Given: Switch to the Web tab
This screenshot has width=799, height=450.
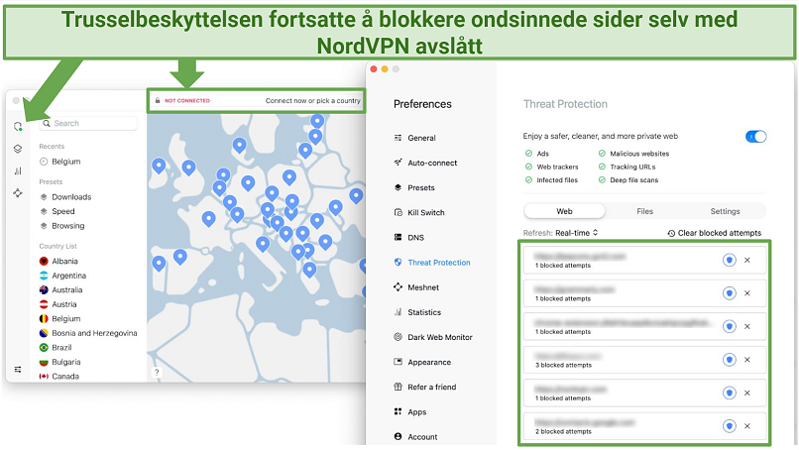Looking at the screenshot, I should 564,211.
